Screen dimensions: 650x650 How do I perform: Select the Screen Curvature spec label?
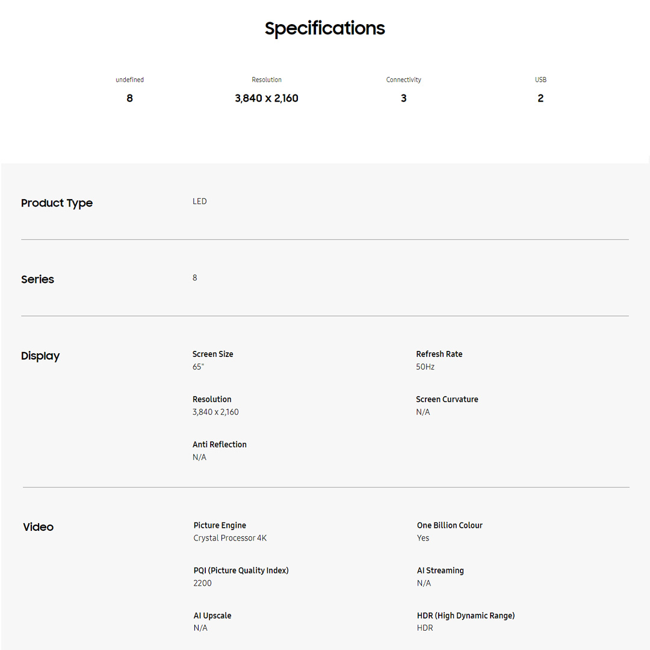click(x=447, y=399)
